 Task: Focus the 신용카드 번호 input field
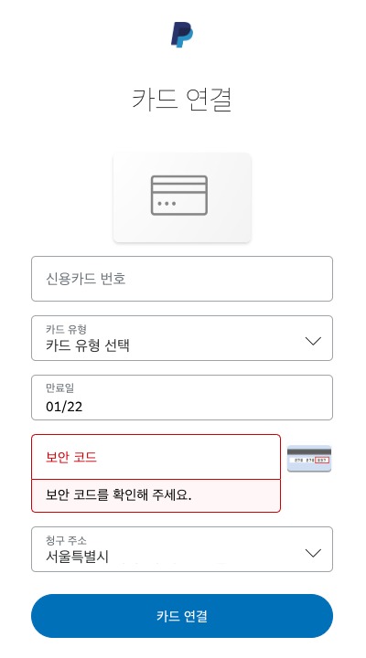182,279
